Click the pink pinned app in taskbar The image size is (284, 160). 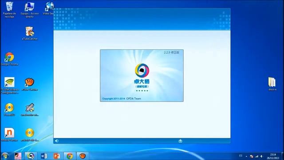(x=18, y=156)
